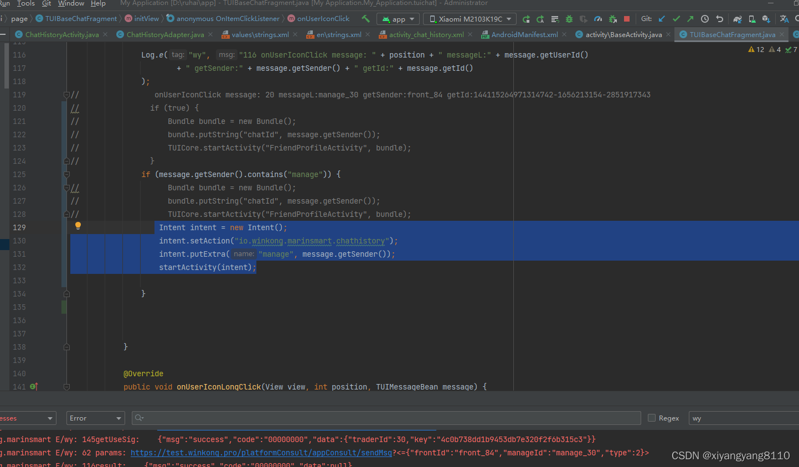The height and width of the screenshot is (467, 799).
Task: Click the Git Commit checkmark icon
Action: 676,19
